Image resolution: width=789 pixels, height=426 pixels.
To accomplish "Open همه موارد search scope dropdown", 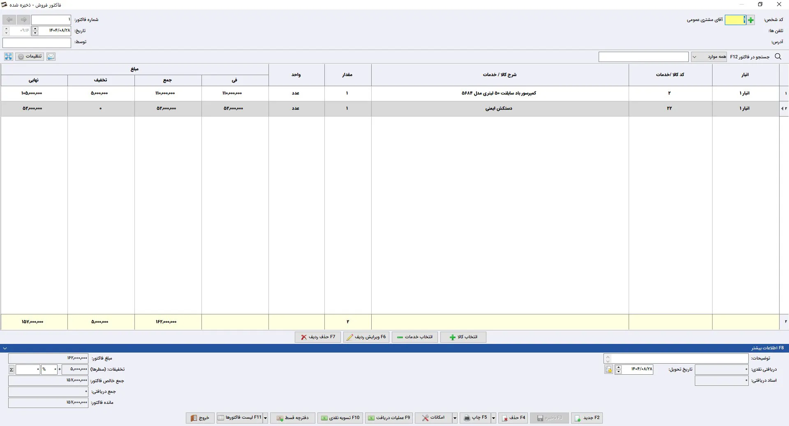I will (x=709, y=57).
